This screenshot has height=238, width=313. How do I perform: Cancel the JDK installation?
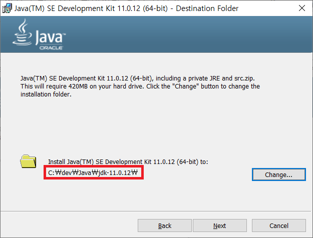coord(278,225)
